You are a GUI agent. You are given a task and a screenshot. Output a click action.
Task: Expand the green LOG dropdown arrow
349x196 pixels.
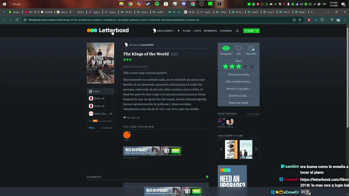coord(257,31)
